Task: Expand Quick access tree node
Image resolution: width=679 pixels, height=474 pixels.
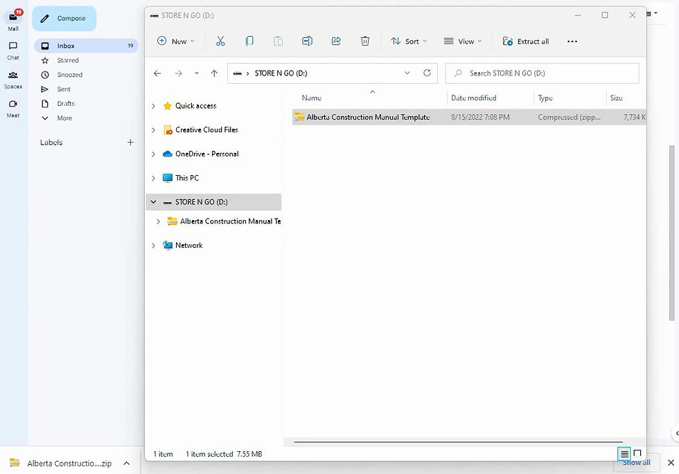Action: pos(153,106)
